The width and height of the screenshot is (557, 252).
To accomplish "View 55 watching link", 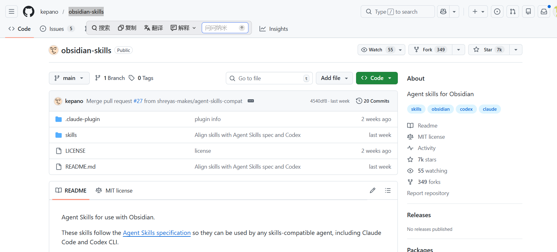I will coord(427,171).
